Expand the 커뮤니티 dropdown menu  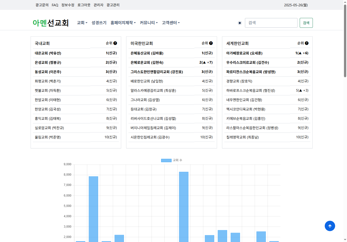[148, 23]
